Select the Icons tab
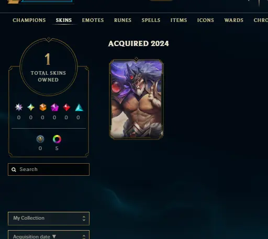The image size is (268, 239). point(206,20)
